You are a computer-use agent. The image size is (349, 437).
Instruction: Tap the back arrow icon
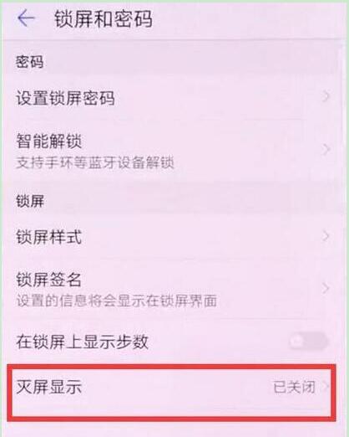[26, 18]
